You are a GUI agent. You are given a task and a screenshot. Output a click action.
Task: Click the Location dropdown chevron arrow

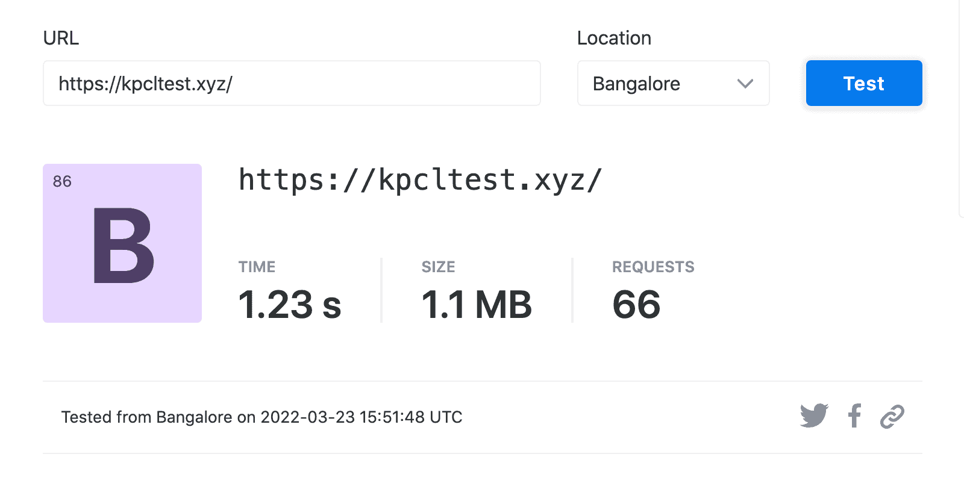pos(745,84)
